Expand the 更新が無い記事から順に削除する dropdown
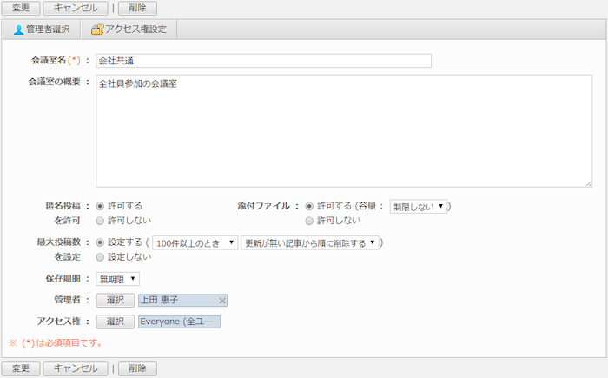 [x=310, y=243]
